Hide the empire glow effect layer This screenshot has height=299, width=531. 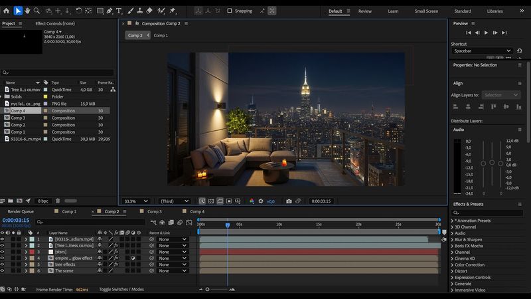tap(3, 258)
